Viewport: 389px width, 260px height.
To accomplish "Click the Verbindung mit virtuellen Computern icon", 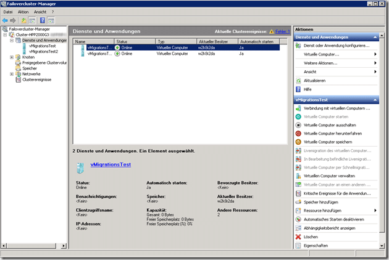I will (298, 108).
